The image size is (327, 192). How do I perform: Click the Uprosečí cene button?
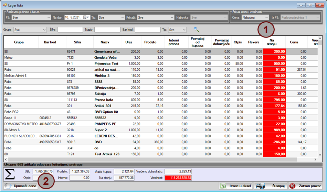click(21, 186)
